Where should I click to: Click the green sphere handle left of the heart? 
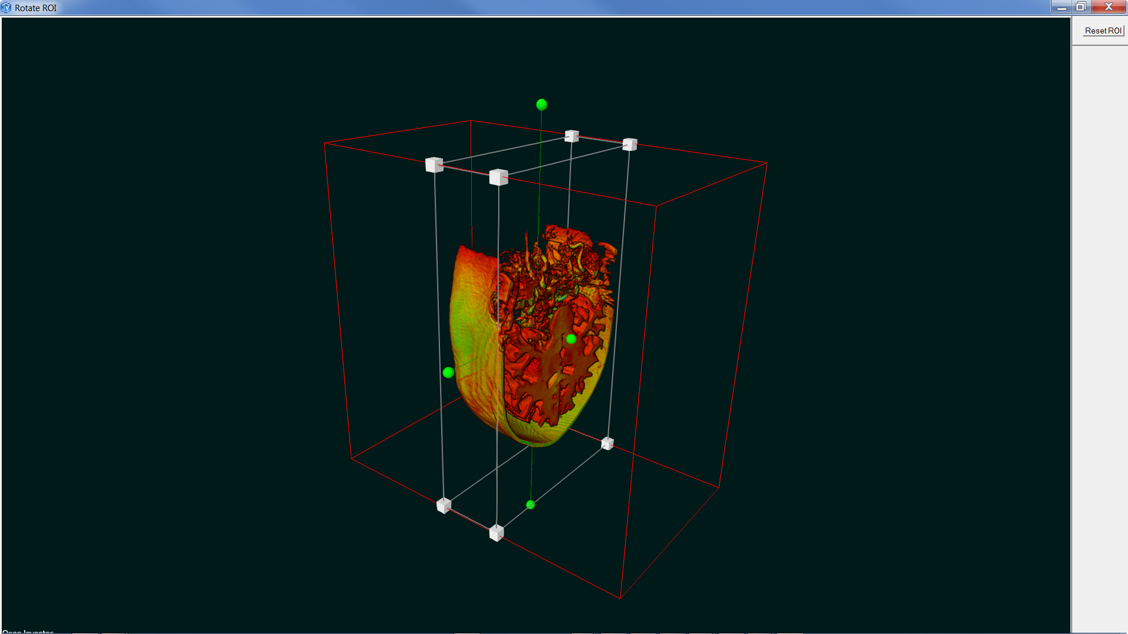point(448,373)
